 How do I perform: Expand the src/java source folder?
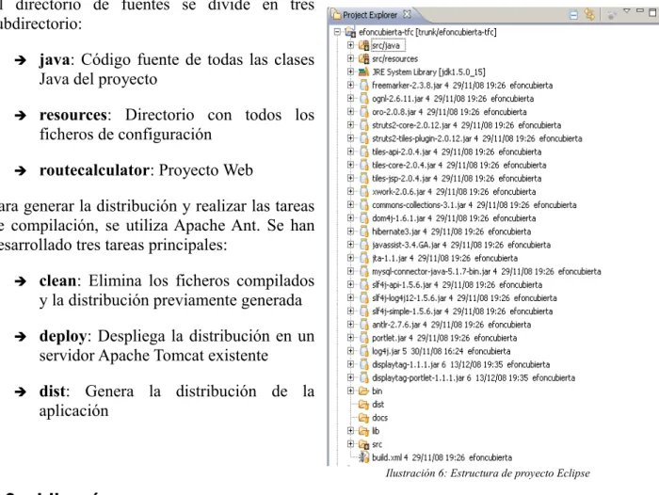[x=350, y=45]
